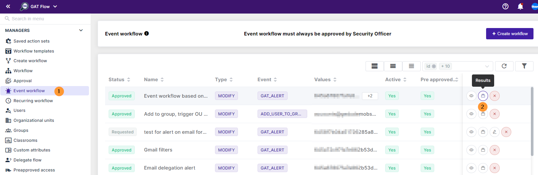Open Create workflow in sidebar

tap(30, 61)
